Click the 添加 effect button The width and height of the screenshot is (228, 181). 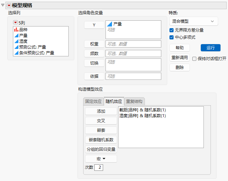click(101, 111)
